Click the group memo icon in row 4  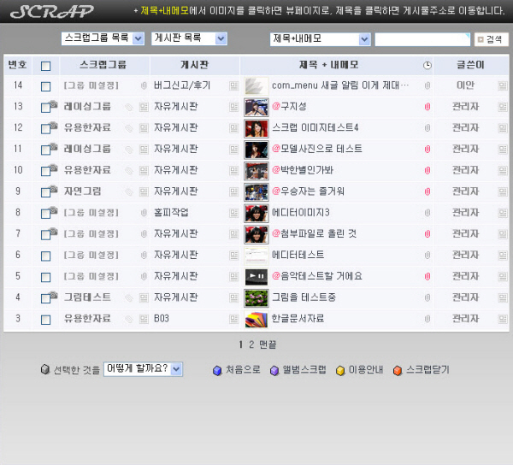pyautogui.click(x=144, y=297)
